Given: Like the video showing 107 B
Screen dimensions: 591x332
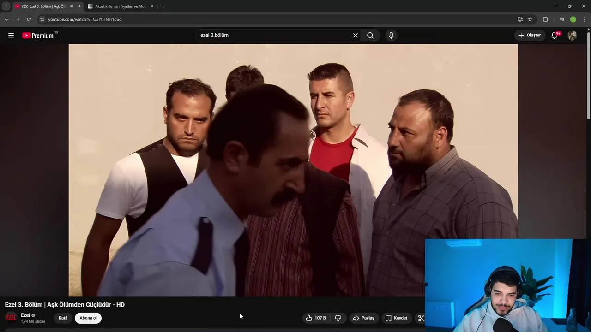Looking at the screenshot, I should [x=316, y=318].
